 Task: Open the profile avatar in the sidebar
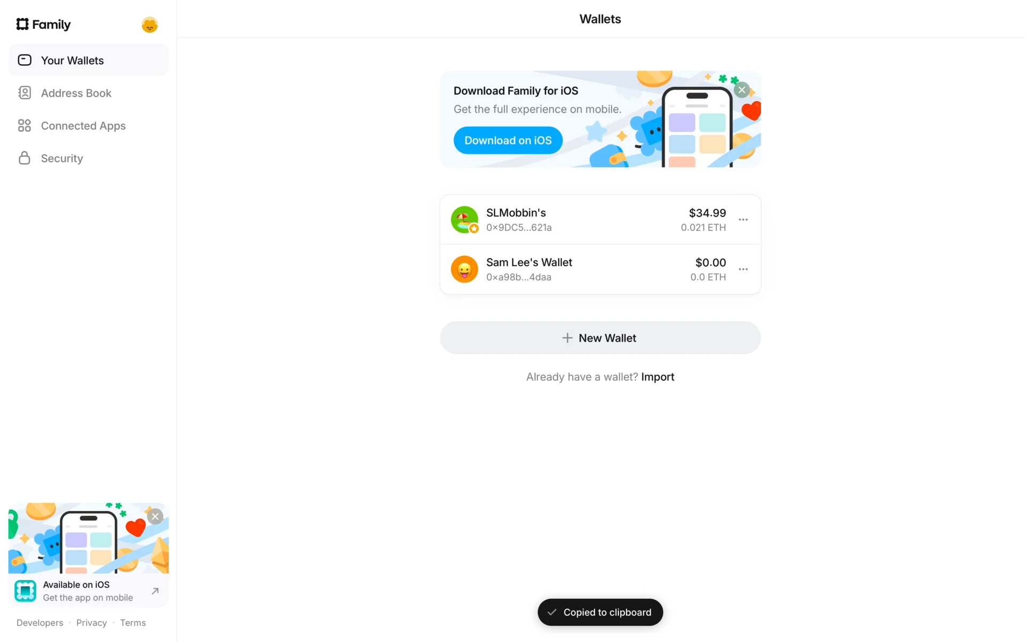pos(149,25)
